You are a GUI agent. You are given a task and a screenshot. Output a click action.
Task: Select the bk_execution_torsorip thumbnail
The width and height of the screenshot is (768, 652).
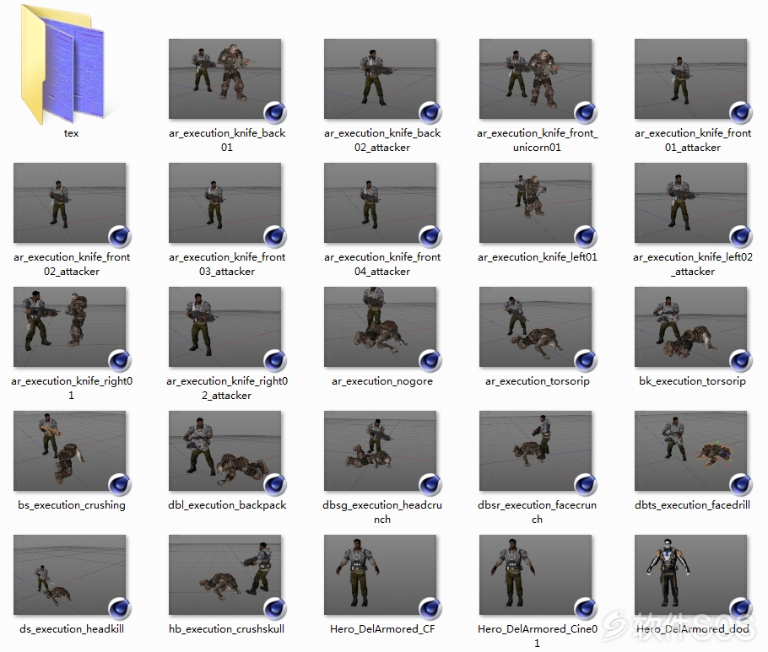(x=691, y=326)
